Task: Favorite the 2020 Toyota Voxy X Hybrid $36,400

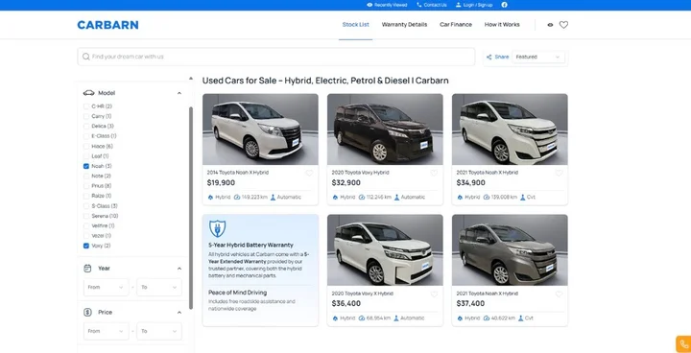Action: pos(434,294)
